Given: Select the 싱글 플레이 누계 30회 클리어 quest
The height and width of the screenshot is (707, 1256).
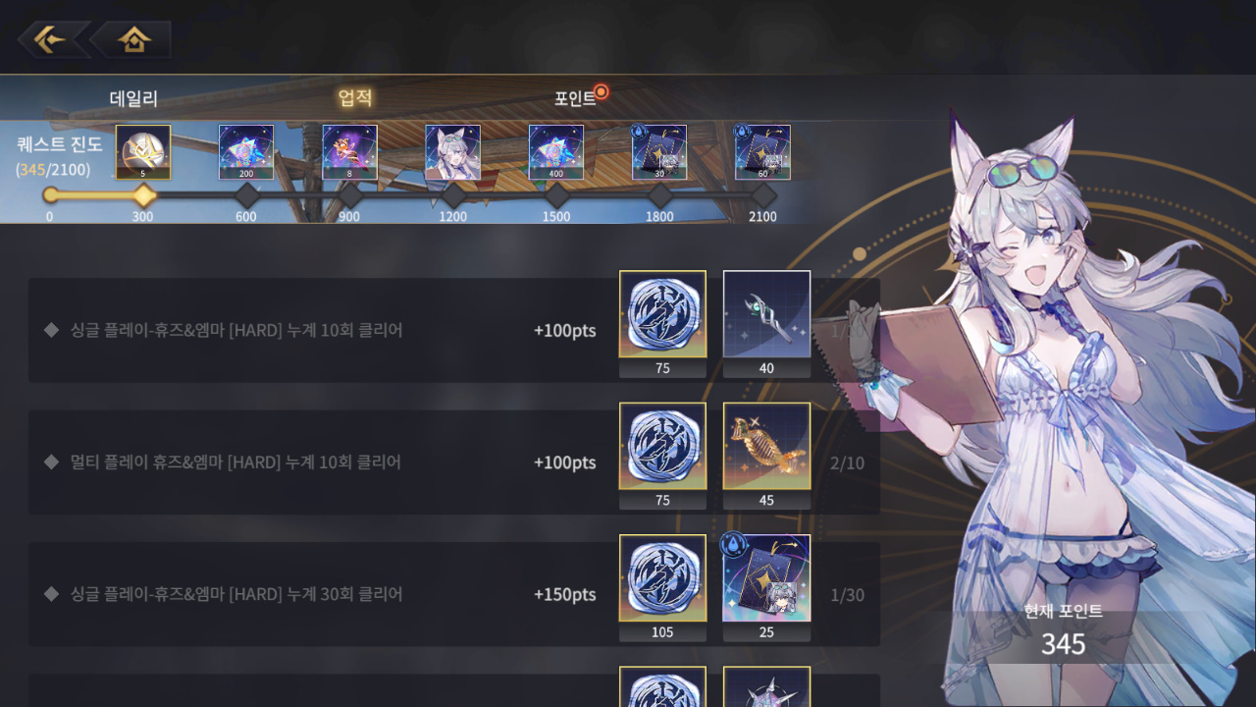Looking at the screenshot, I should 454,594.
